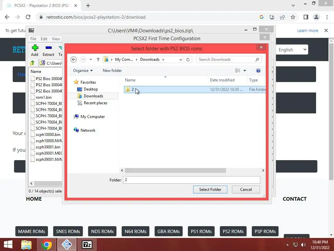Go back in Chrome browser
This screenshot has height=251, width=334.
coord(7,17)
